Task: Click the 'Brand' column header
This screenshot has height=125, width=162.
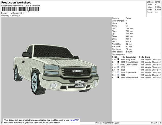Action: point(147,57)
